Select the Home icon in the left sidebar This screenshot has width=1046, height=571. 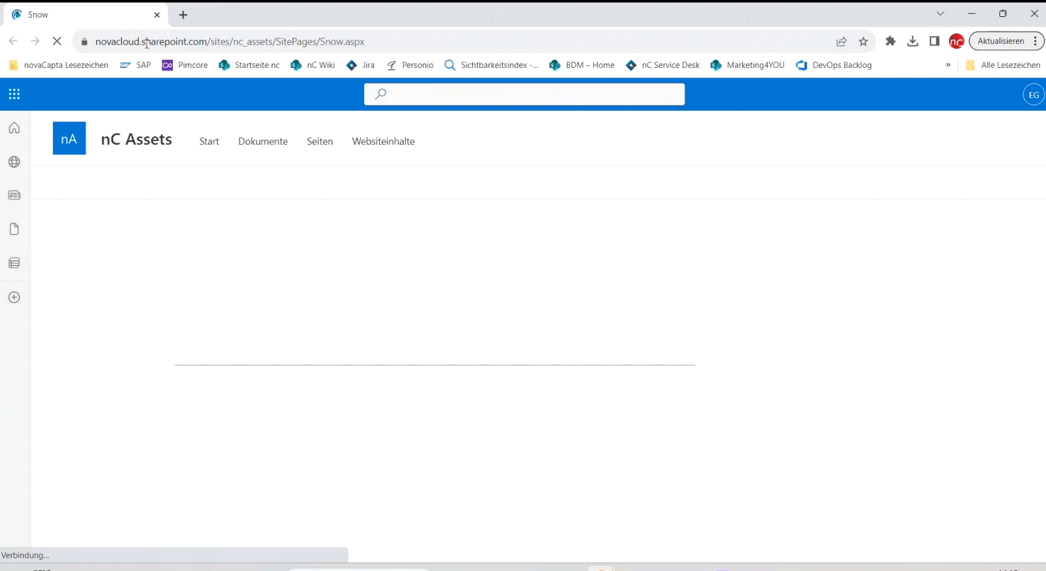click(x=14, y=128)
